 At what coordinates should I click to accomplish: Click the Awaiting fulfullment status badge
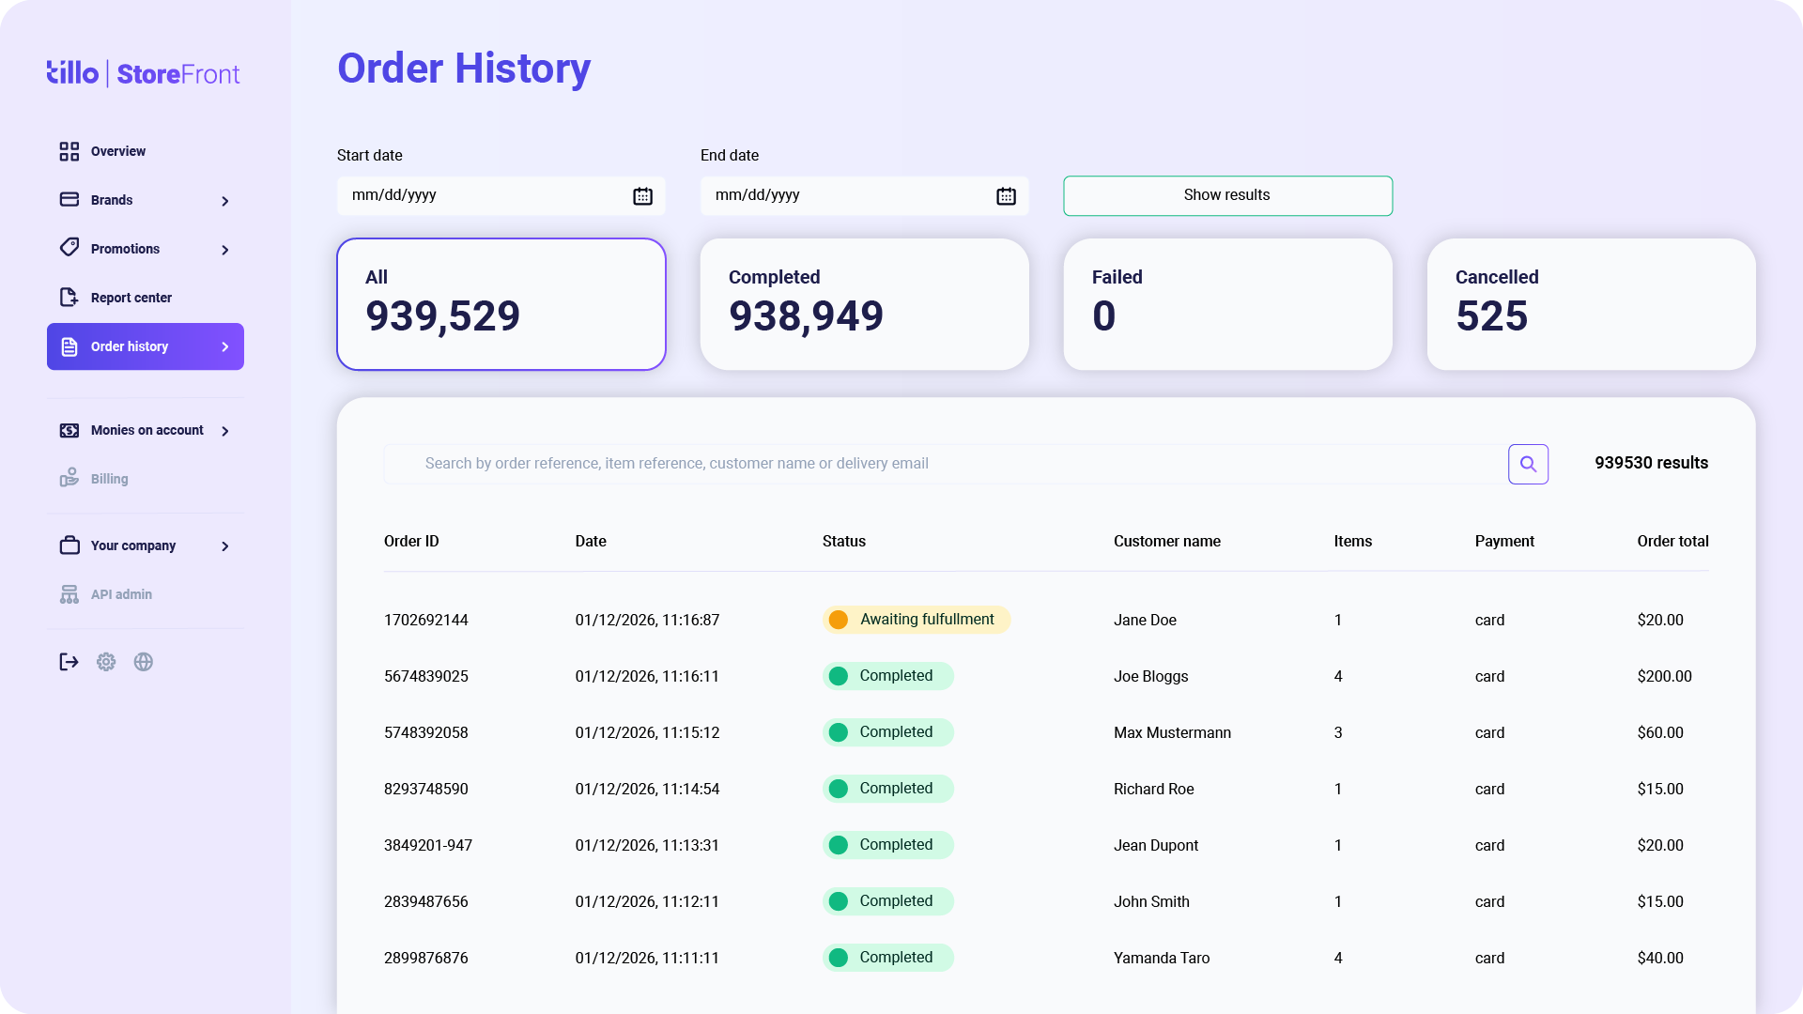click(916, 620)
